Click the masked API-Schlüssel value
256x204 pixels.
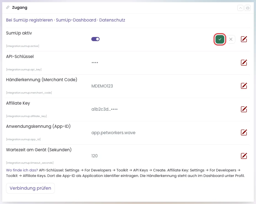click(95, 63)
